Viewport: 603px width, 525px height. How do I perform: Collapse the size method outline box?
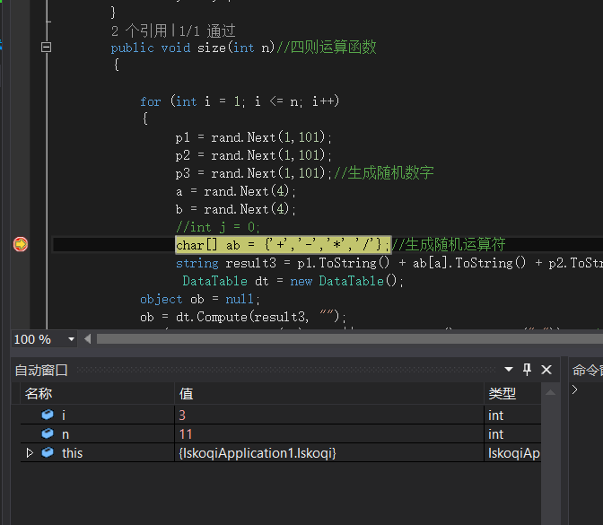pyautogui.click(x=46, y=48)
